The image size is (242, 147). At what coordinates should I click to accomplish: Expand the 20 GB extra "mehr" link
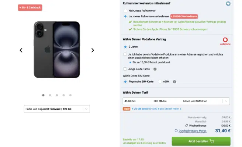pyautogui.click(x=176, y=109)
